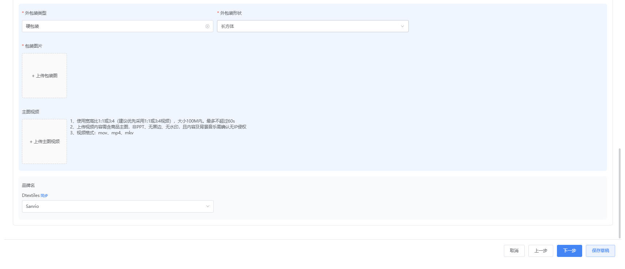Screen dimensions: 625x269
Task: Proceed with the 下一步 button
Action: coord(569,251)
